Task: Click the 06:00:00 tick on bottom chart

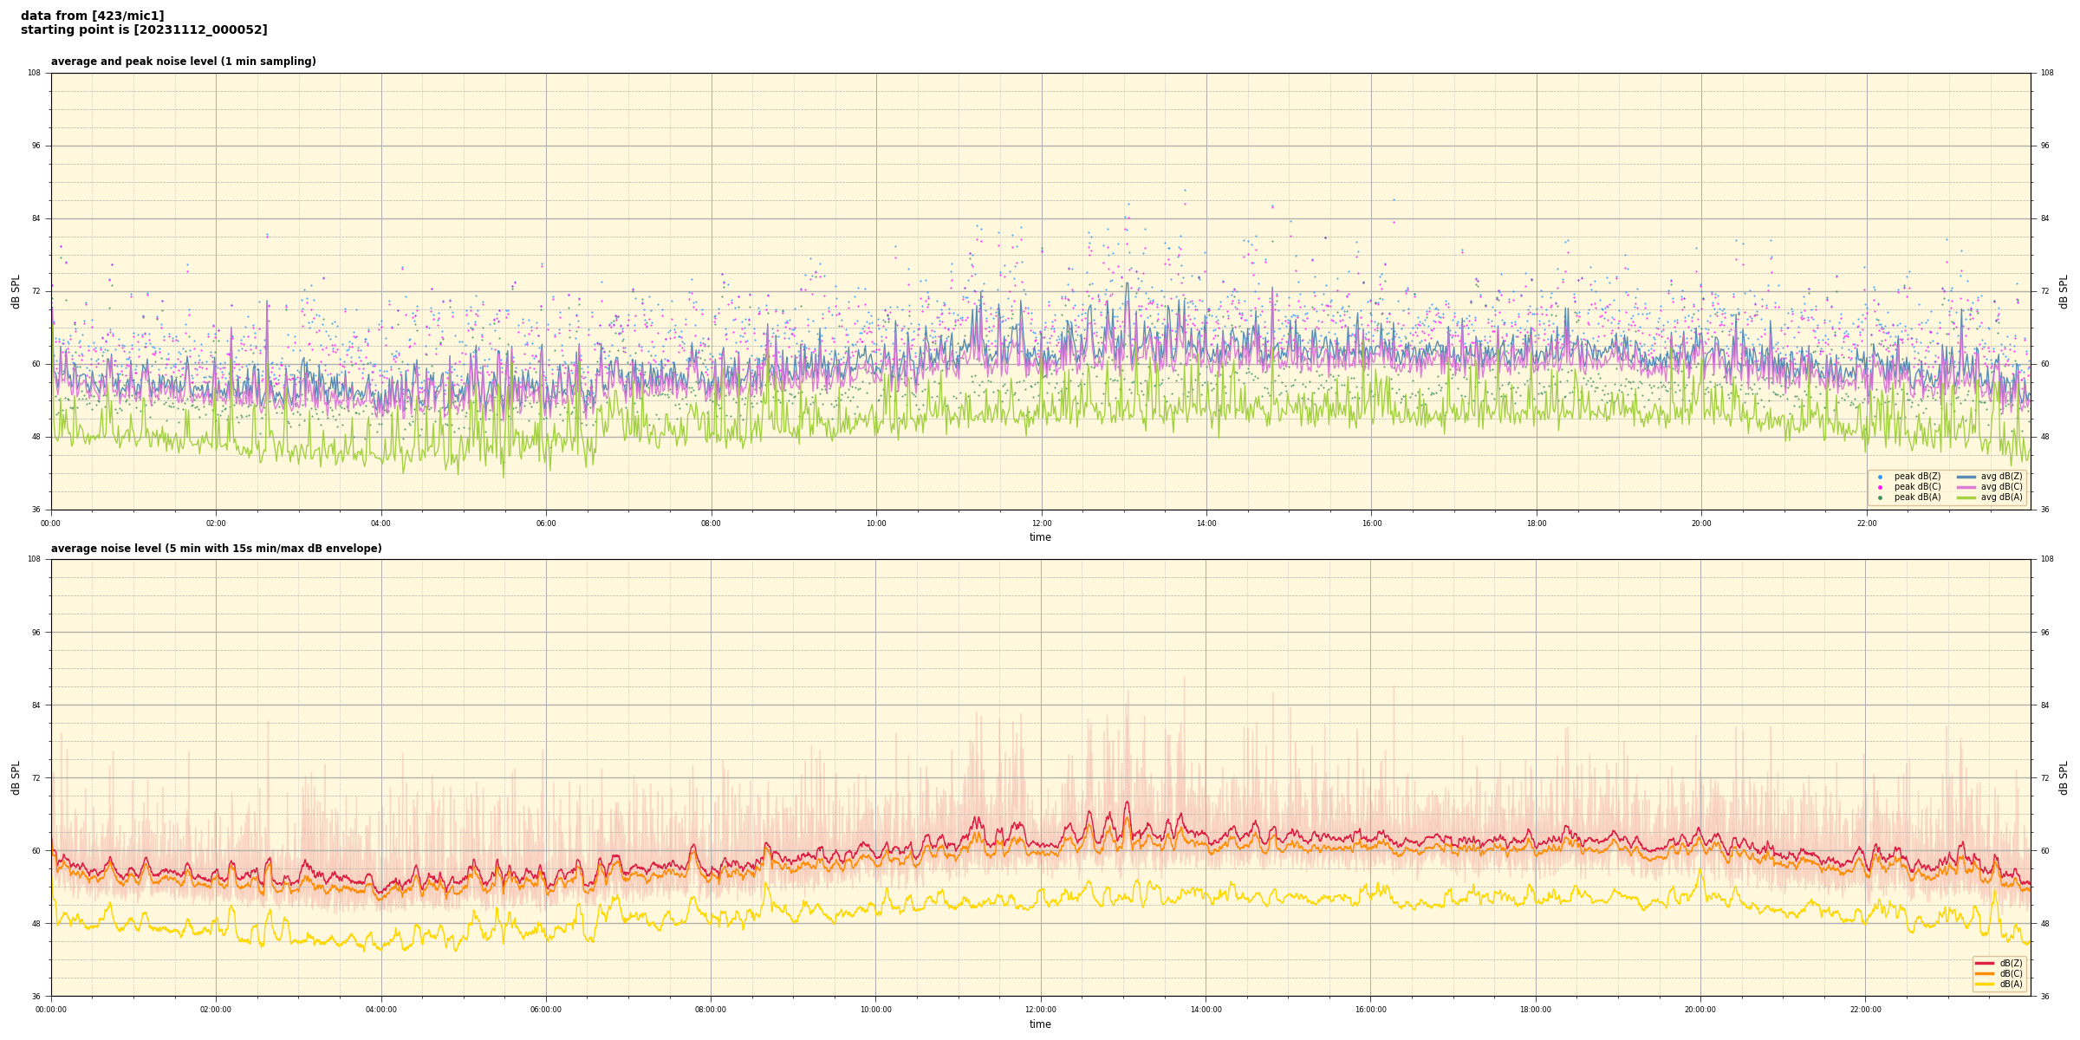Action: pos(546,1010)
